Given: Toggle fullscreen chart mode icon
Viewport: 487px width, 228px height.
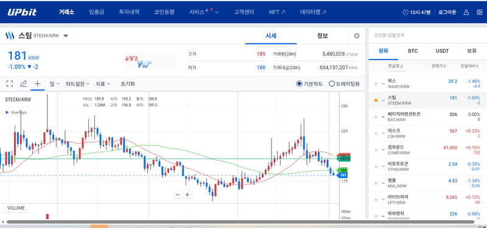Looking at the screenshot, I should pos(10,83).
